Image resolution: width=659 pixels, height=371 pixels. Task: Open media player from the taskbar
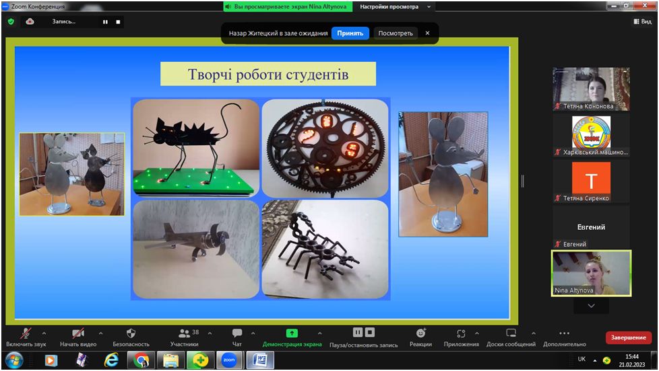point(51,360)
